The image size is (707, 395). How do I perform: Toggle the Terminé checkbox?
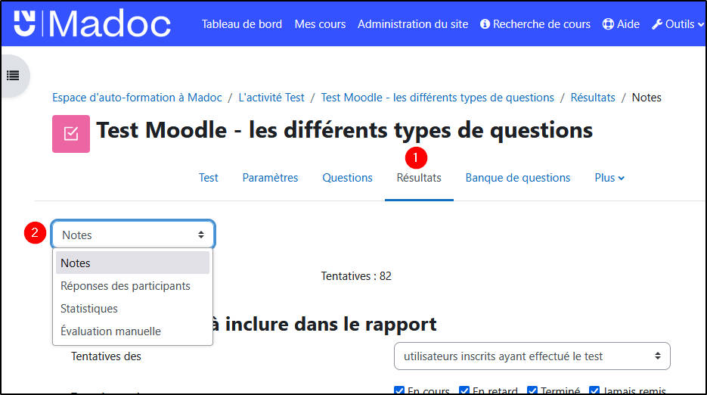click(x=532, y=390)
